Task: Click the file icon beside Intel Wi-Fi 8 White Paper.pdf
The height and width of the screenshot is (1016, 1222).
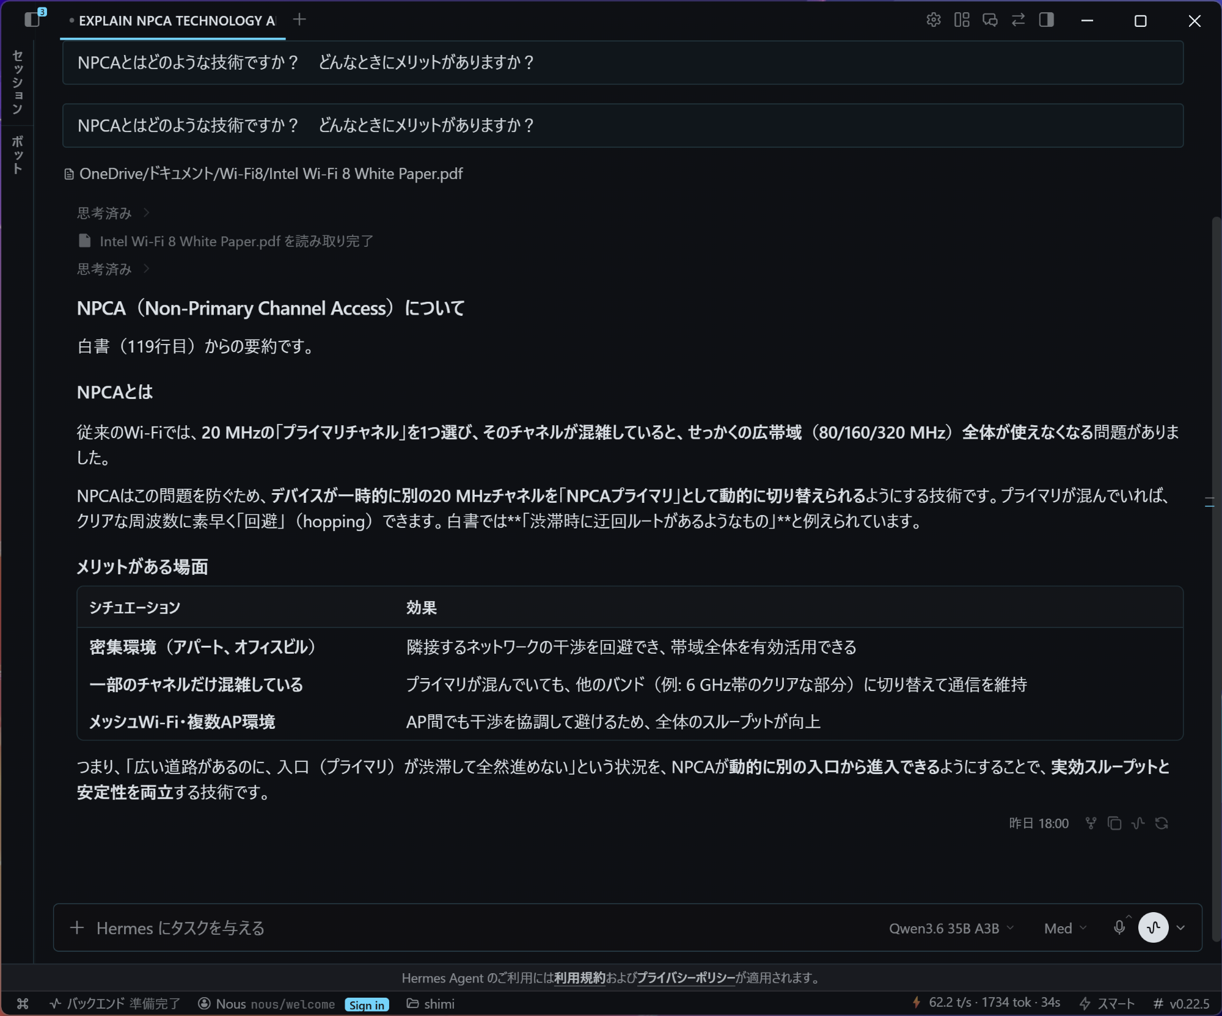Action: point(85,241)
